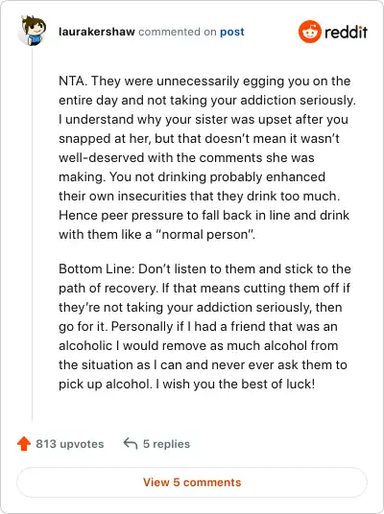Click the "commented on" gray text

[178, 32]
